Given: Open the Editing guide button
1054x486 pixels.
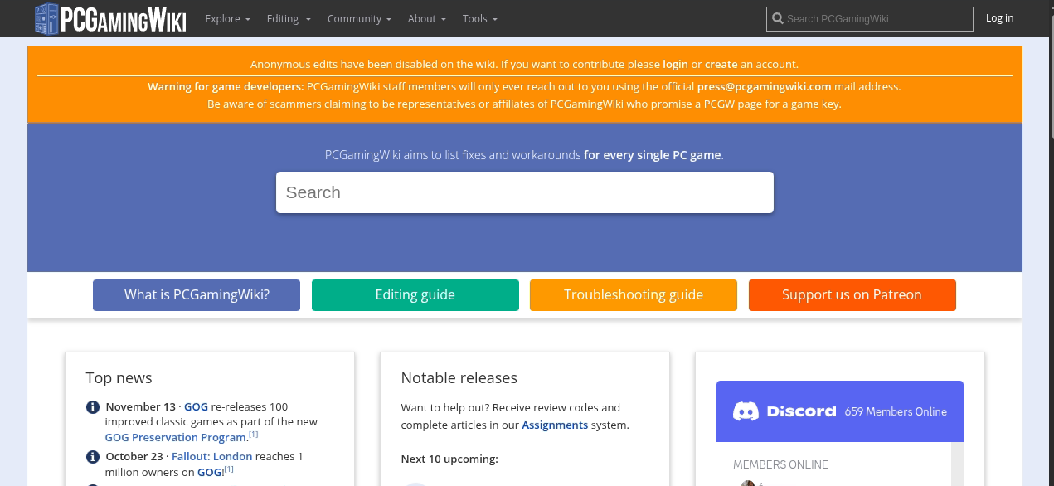Looking at the screenshot, I should (x=415, y=295).
